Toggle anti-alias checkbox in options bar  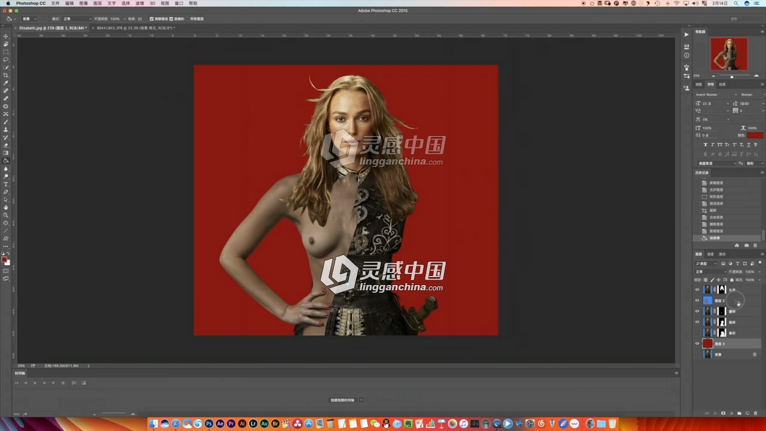tap(151, 19)
